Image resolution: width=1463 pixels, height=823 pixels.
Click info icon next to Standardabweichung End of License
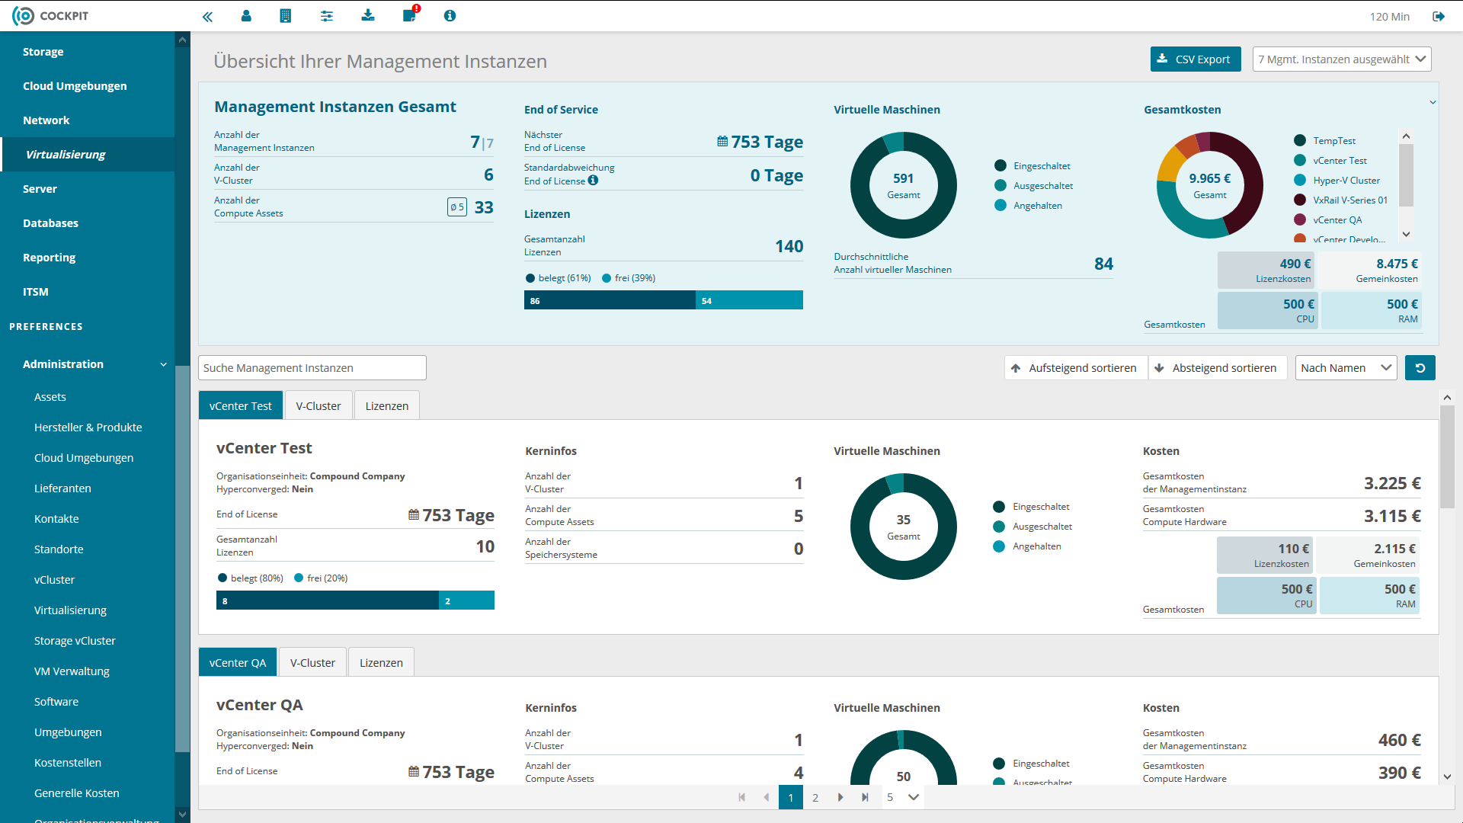[594, 181]
